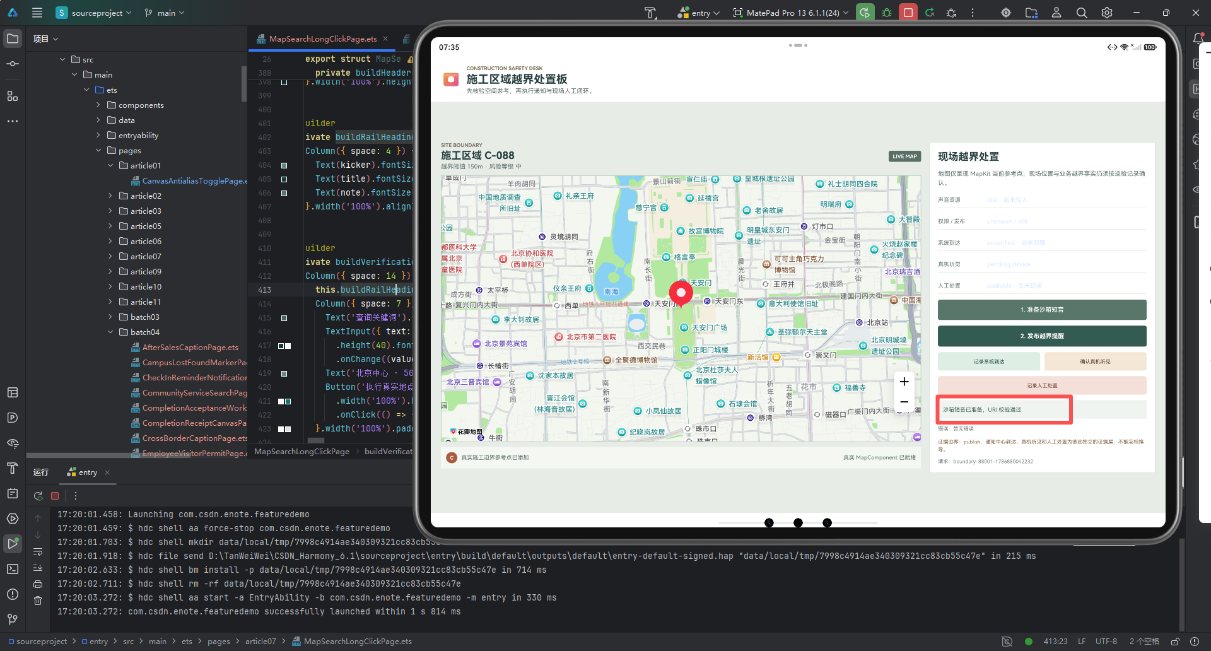
Task: Click the UTF-8 encoding in status bar
Action: tap(1106, 642)
